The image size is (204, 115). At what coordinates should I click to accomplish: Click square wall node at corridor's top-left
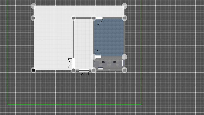pos(73,18)
